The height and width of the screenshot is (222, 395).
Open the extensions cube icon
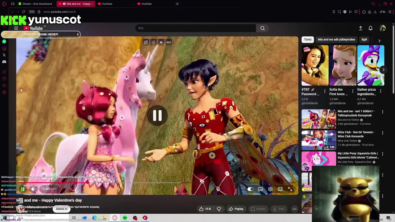click(364, 12)
